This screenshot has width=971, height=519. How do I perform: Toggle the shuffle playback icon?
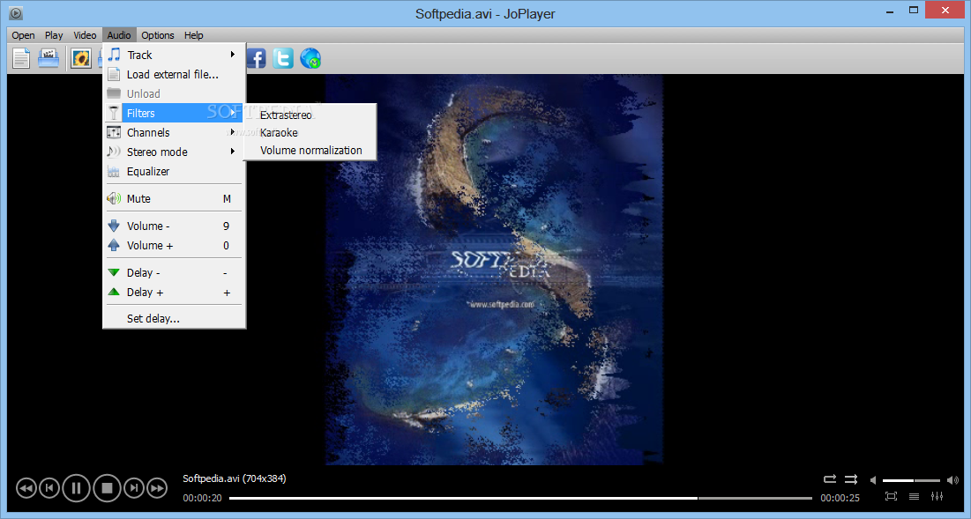pos(851,478)
